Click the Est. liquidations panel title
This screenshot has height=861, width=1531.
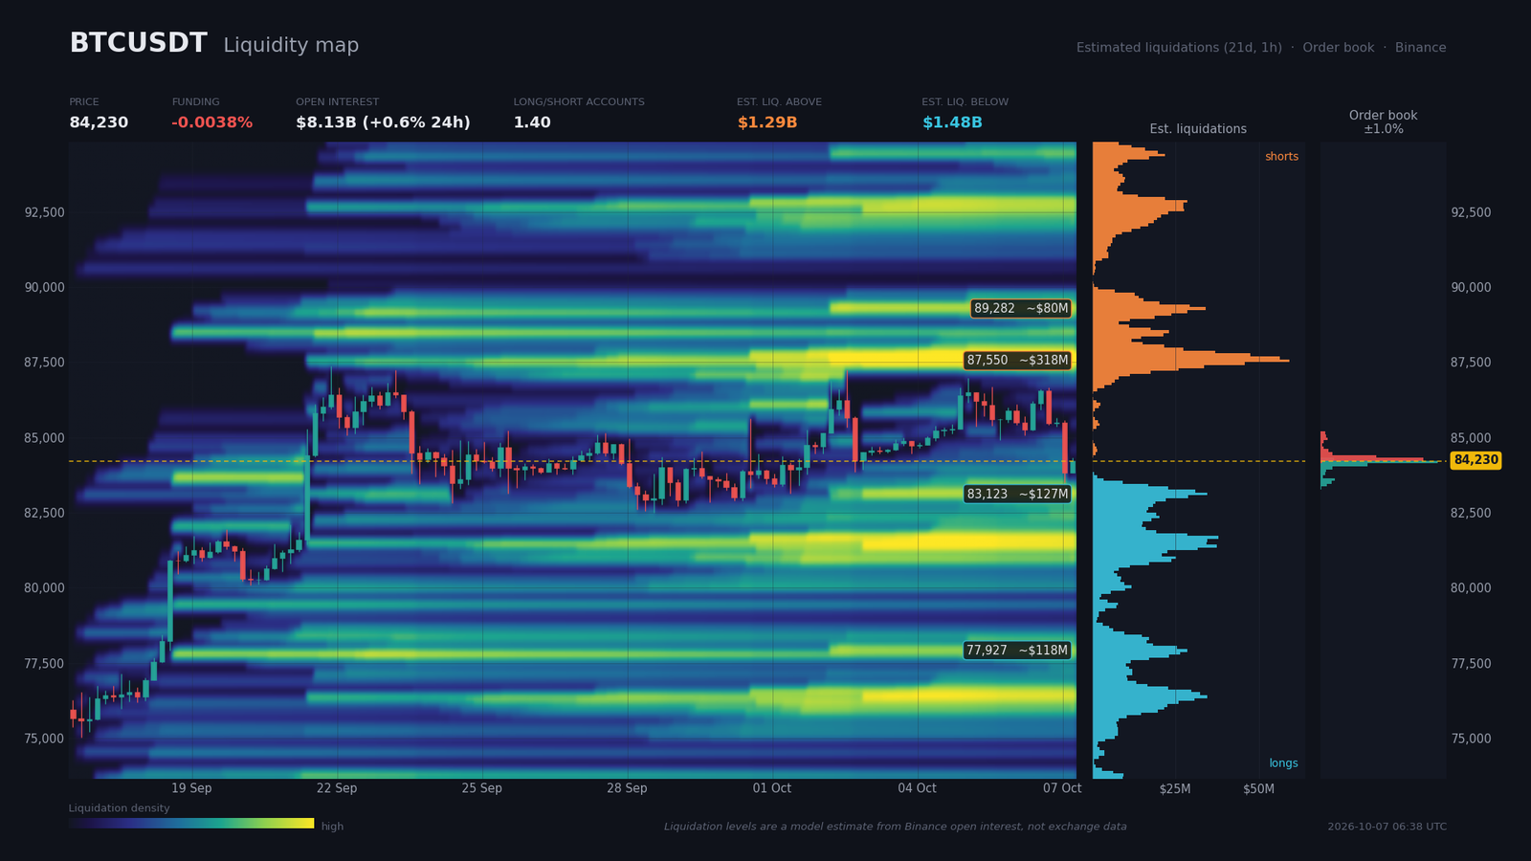1198,129
